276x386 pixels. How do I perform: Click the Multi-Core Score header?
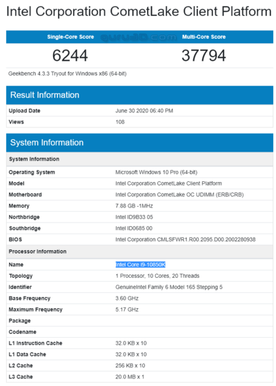point(204,37)
